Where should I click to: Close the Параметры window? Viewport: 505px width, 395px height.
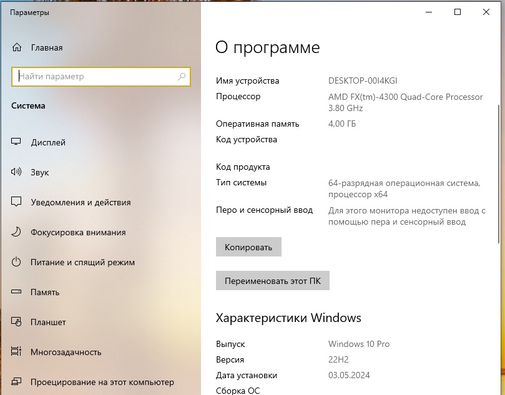[486, 12]
